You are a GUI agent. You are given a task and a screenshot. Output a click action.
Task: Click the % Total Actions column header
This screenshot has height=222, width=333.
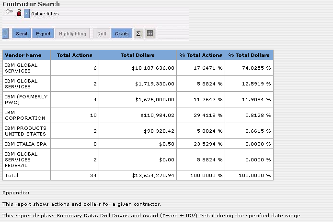(x=201, y=55)
